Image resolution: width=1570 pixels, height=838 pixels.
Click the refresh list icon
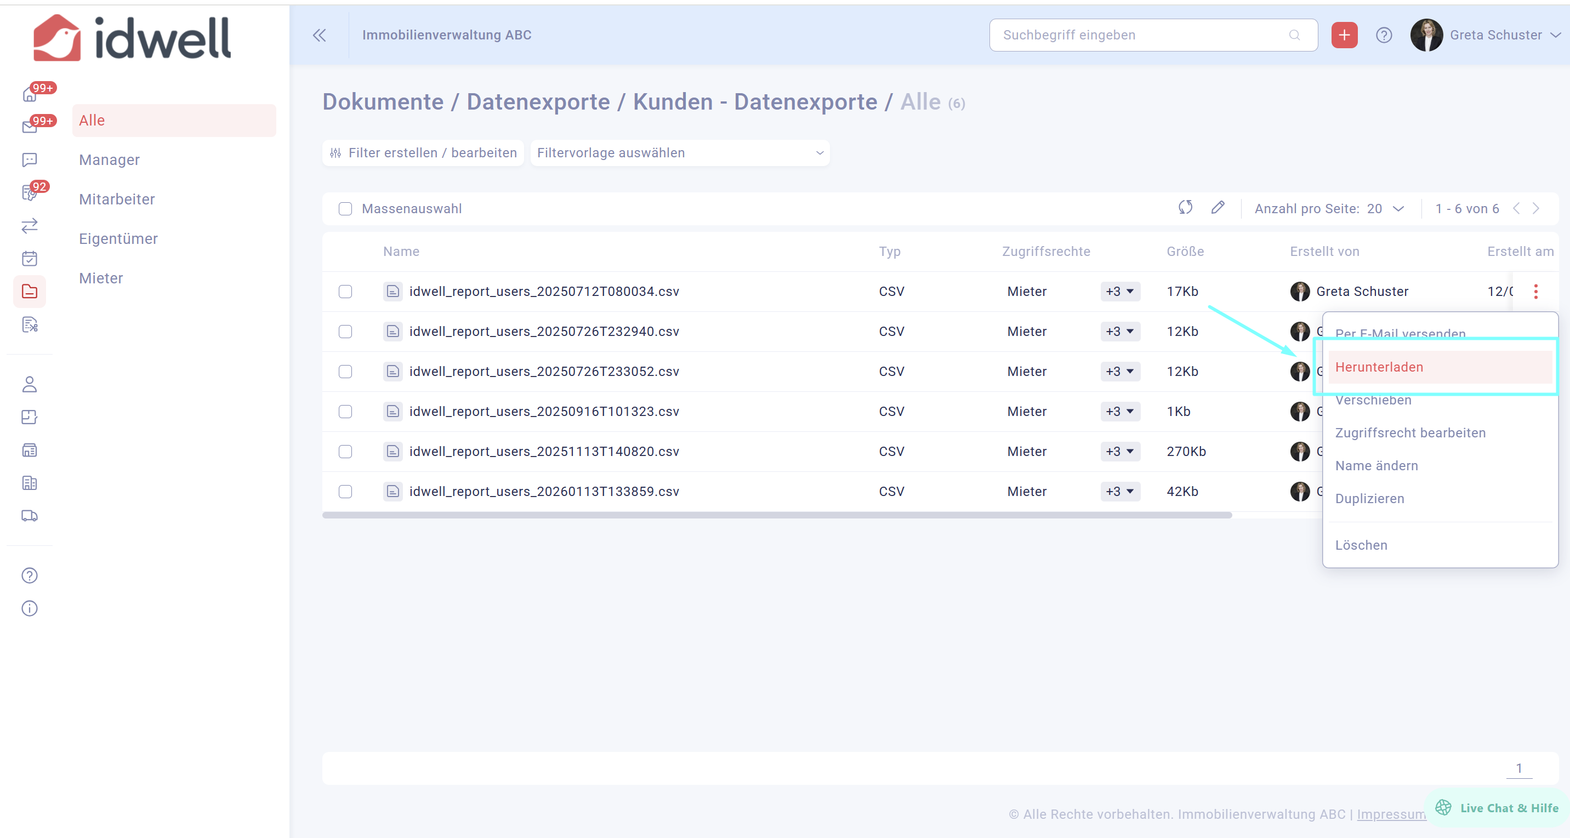1185,208
